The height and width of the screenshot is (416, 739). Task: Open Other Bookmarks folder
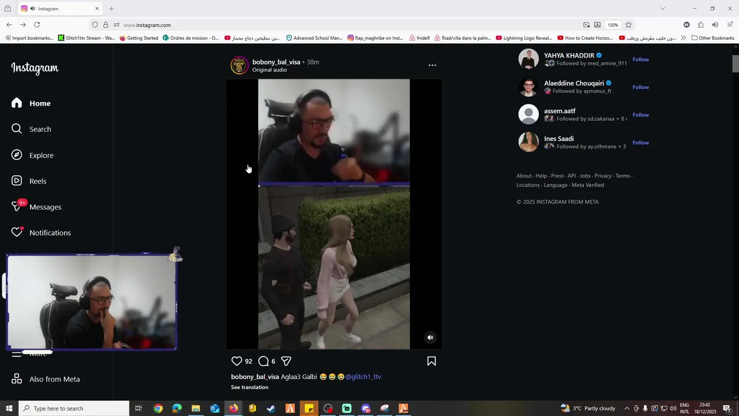coord(713,38)
